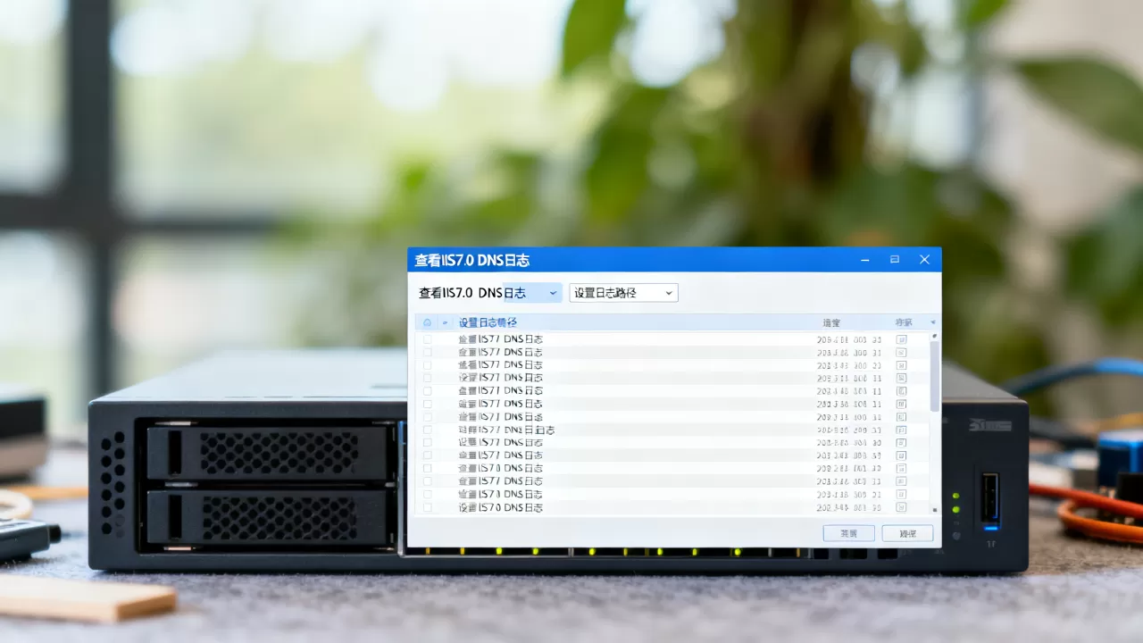The width and height of the screenshot is (1143, 643).
Task: Minimize the 查看IIS7.0 DNS日志 window
Action: tap(864, 260)
